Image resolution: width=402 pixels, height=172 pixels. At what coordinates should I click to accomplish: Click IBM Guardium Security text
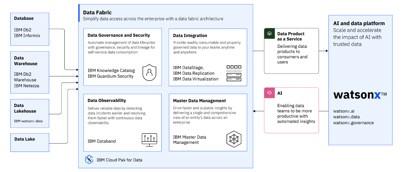111,76
